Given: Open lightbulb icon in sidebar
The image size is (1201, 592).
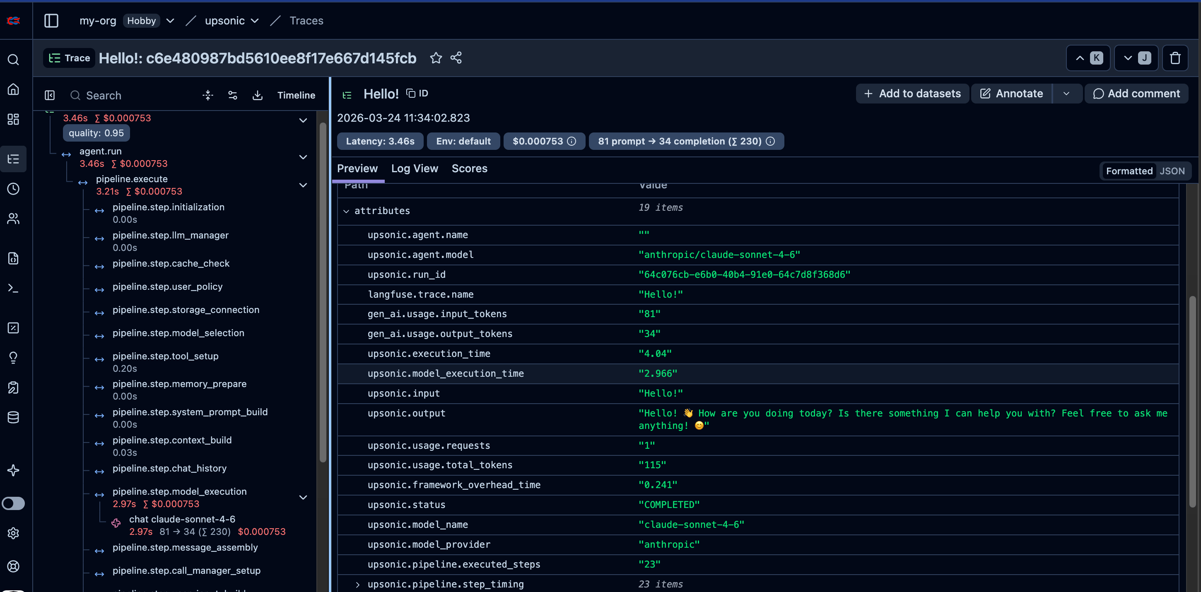Looking at the screenshot, I should click(14, 358).
